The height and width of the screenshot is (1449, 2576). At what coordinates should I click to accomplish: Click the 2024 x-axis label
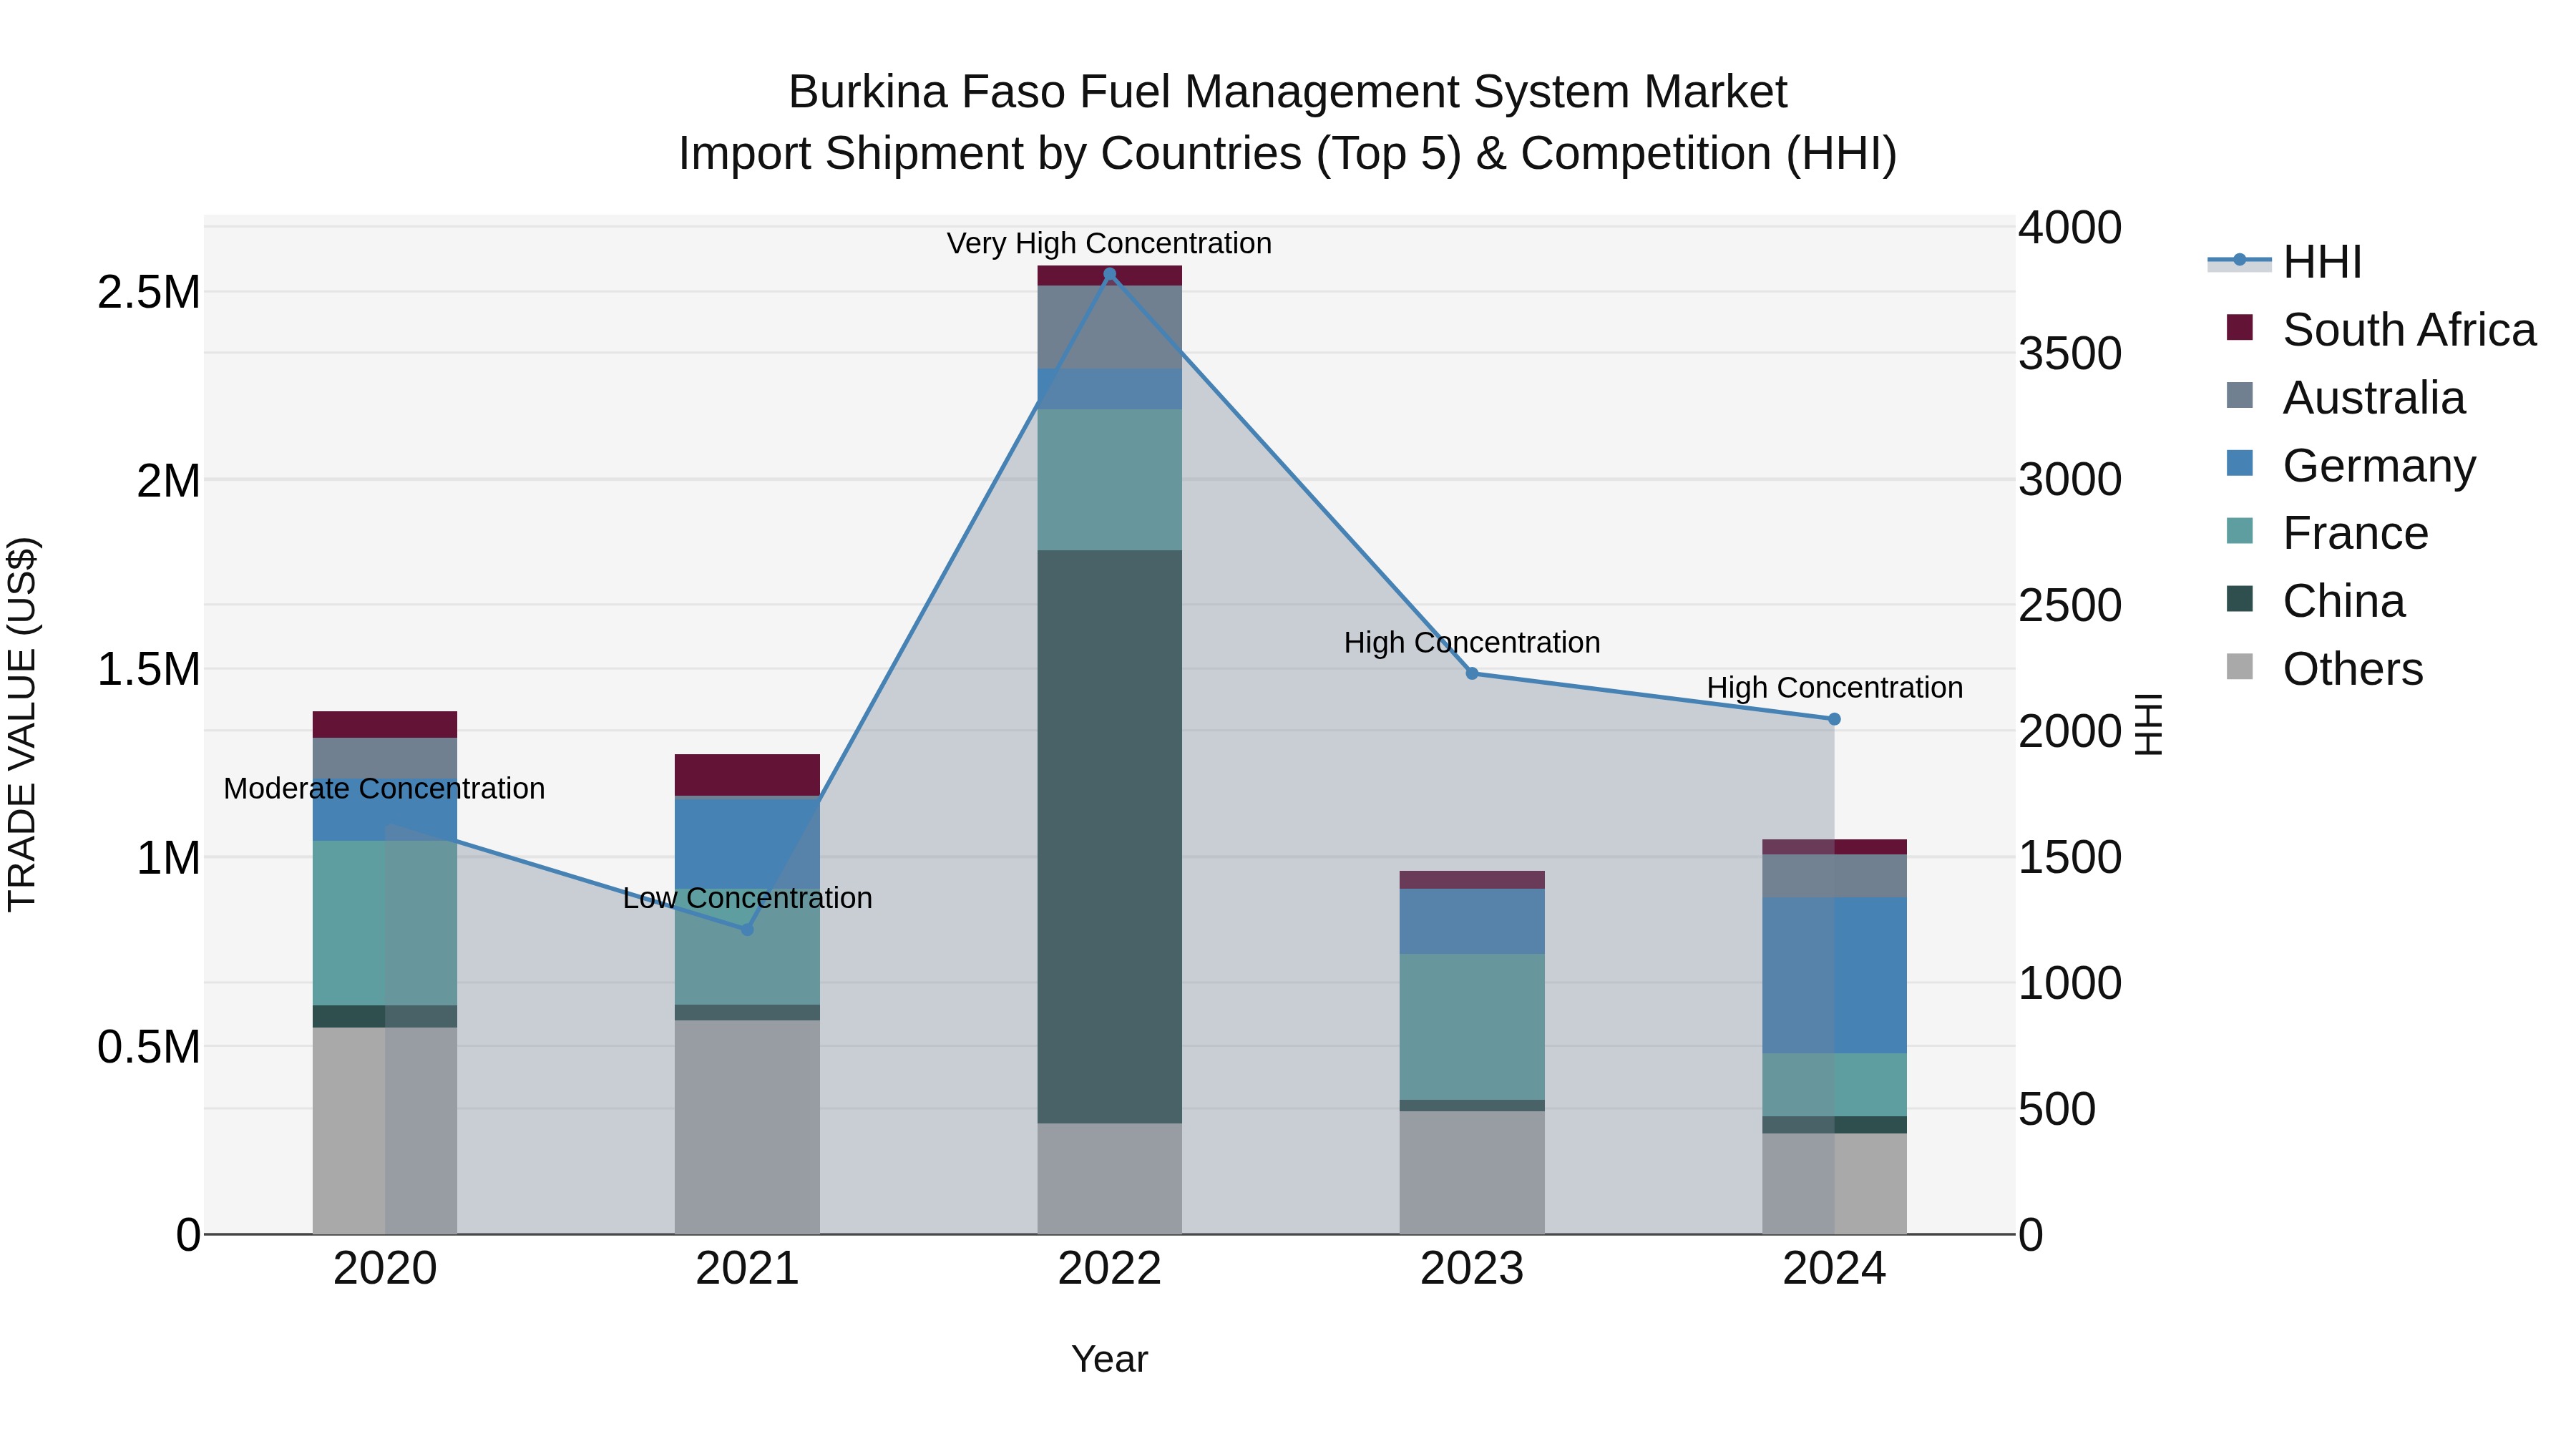click(1834, 1269)
